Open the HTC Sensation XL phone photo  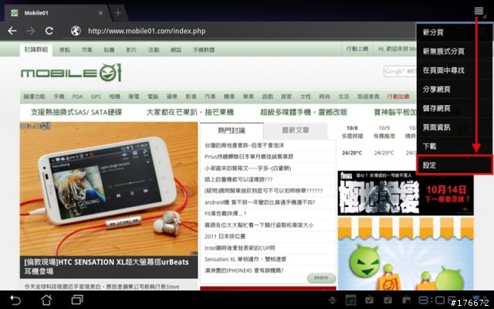pos(109,188)
